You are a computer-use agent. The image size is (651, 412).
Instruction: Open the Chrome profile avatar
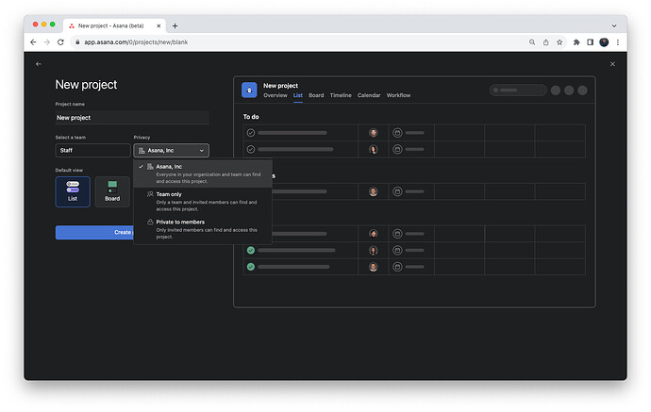click(x=604, y=42)
